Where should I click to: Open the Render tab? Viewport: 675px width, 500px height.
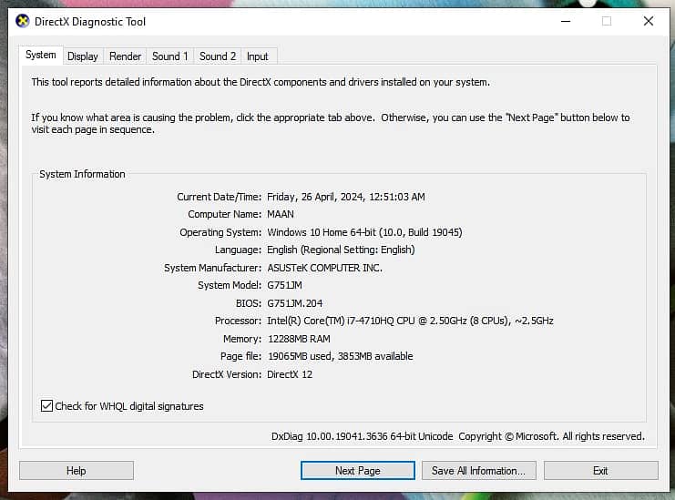pyautogui.click(x=126, y=56)
